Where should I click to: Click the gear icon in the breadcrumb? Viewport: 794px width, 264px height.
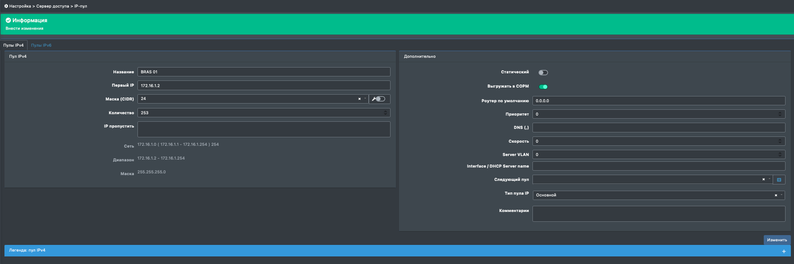tap(6, 6)
